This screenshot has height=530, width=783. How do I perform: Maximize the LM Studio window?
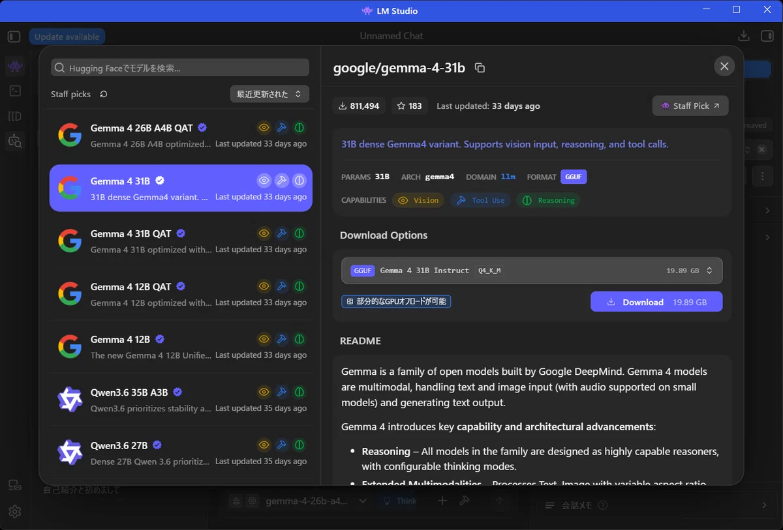[736, 10]
